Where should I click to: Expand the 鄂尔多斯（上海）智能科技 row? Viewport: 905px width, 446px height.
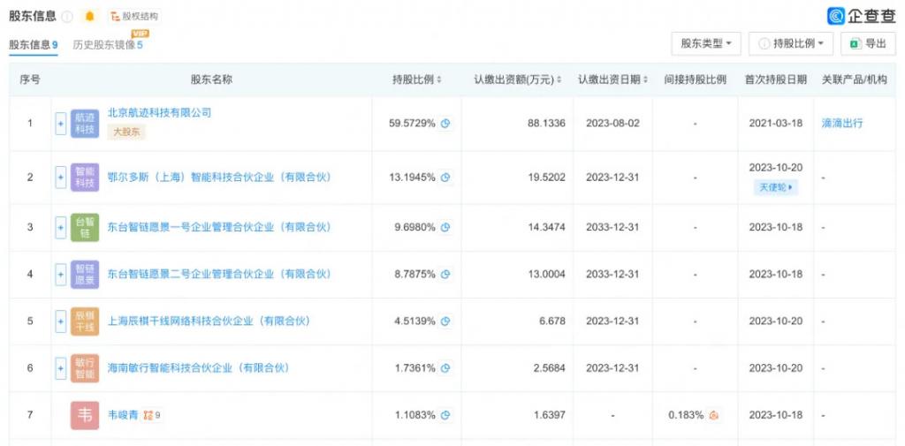[61, 178]
